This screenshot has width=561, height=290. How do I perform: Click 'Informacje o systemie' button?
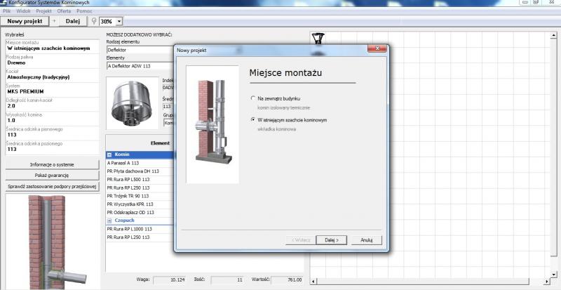pyautogui.click(x=53, y=164)
